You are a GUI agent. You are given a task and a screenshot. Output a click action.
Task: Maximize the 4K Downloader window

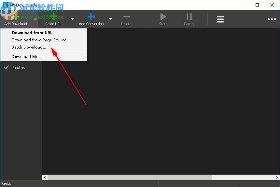tap(257, 5)
